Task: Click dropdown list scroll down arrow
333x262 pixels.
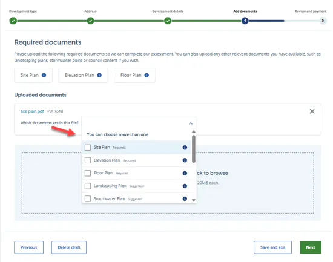Action: pos(194,200)
